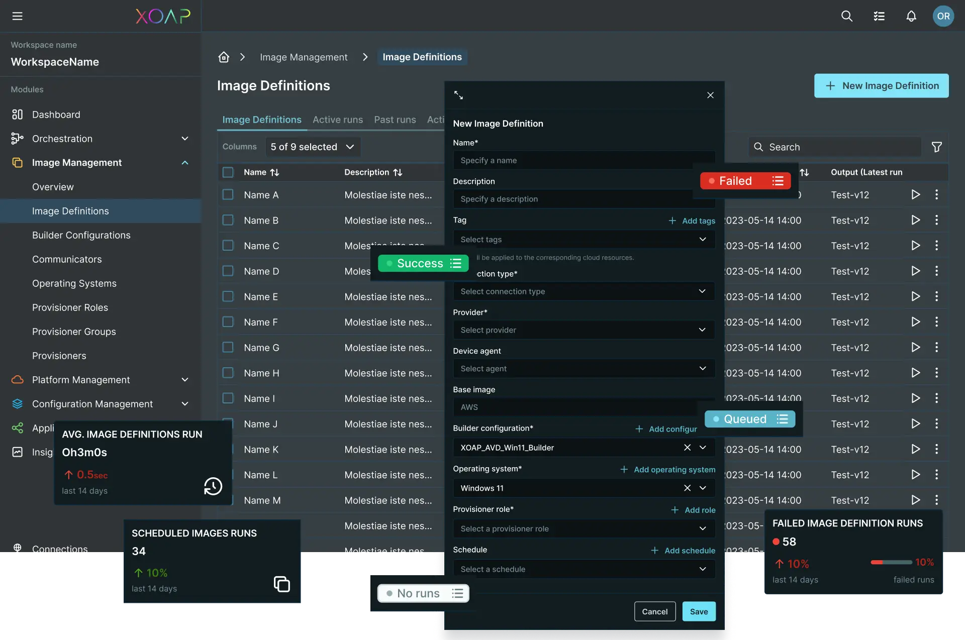965x640 pixels.
Task: Open Builder Configurations in sidebar
Action: (81, 235)
